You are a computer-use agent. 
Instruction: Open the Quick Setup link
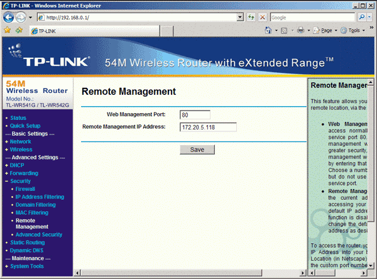tap(25, 126)
